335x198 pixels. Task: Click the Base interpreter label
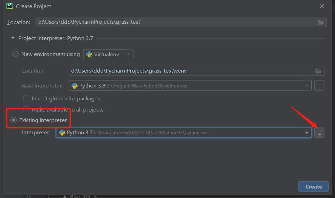click(43, 86)
